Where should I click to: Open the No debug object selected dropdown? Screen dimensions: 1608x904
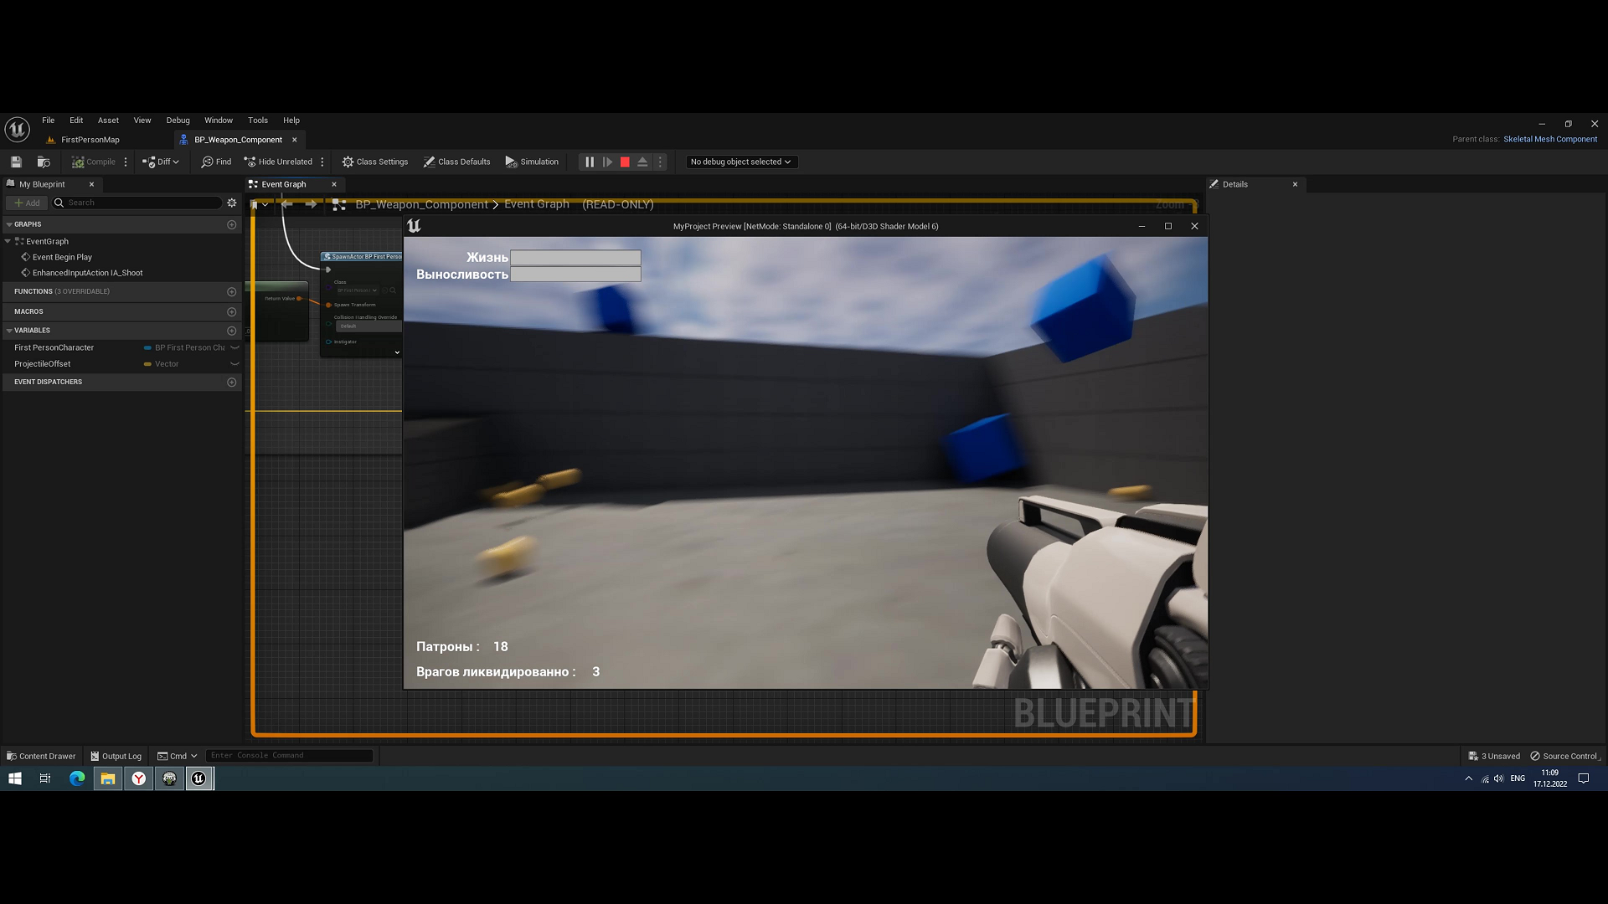pyautogui.click(x=740, y=162)
